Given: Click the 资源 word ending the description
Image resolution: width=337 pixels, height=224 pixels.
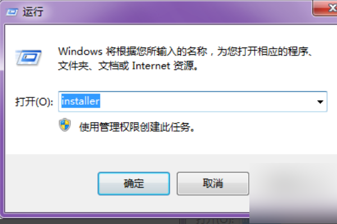Looking at the screenshot, I should pyautogui.click(x=184, y=66).
